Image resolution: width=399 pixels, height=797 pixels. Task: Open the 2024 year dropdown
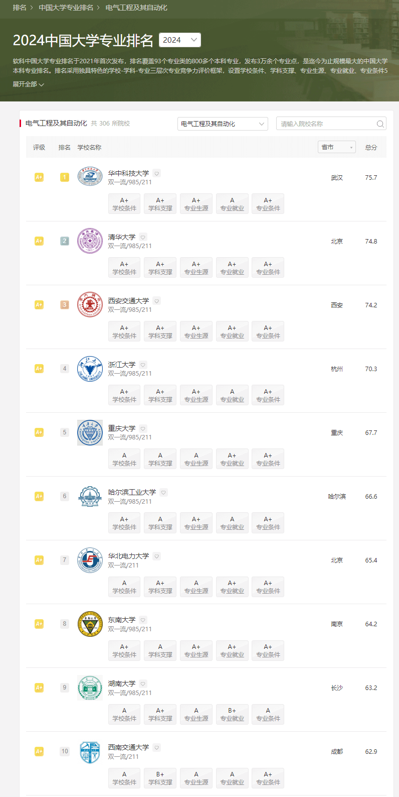[x=180, y=40]
